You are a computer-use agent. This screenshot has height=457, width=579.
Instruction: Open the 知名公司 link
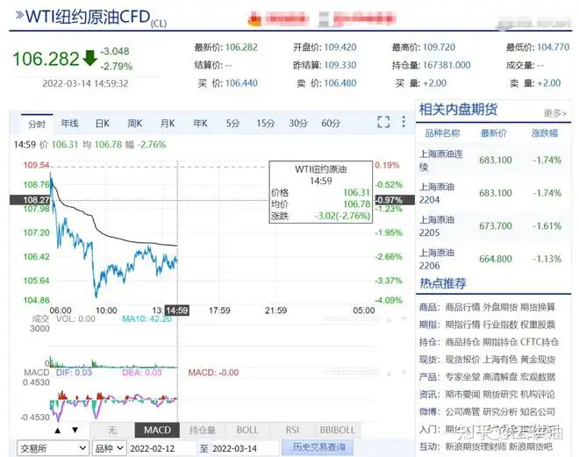[538, 412]
